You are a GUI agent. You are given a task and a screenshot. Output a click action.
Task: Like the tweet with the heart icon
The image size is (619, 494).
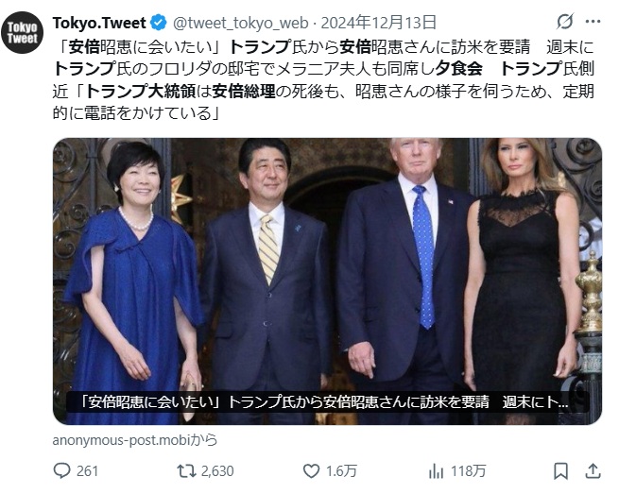click(x=311, y=470)
